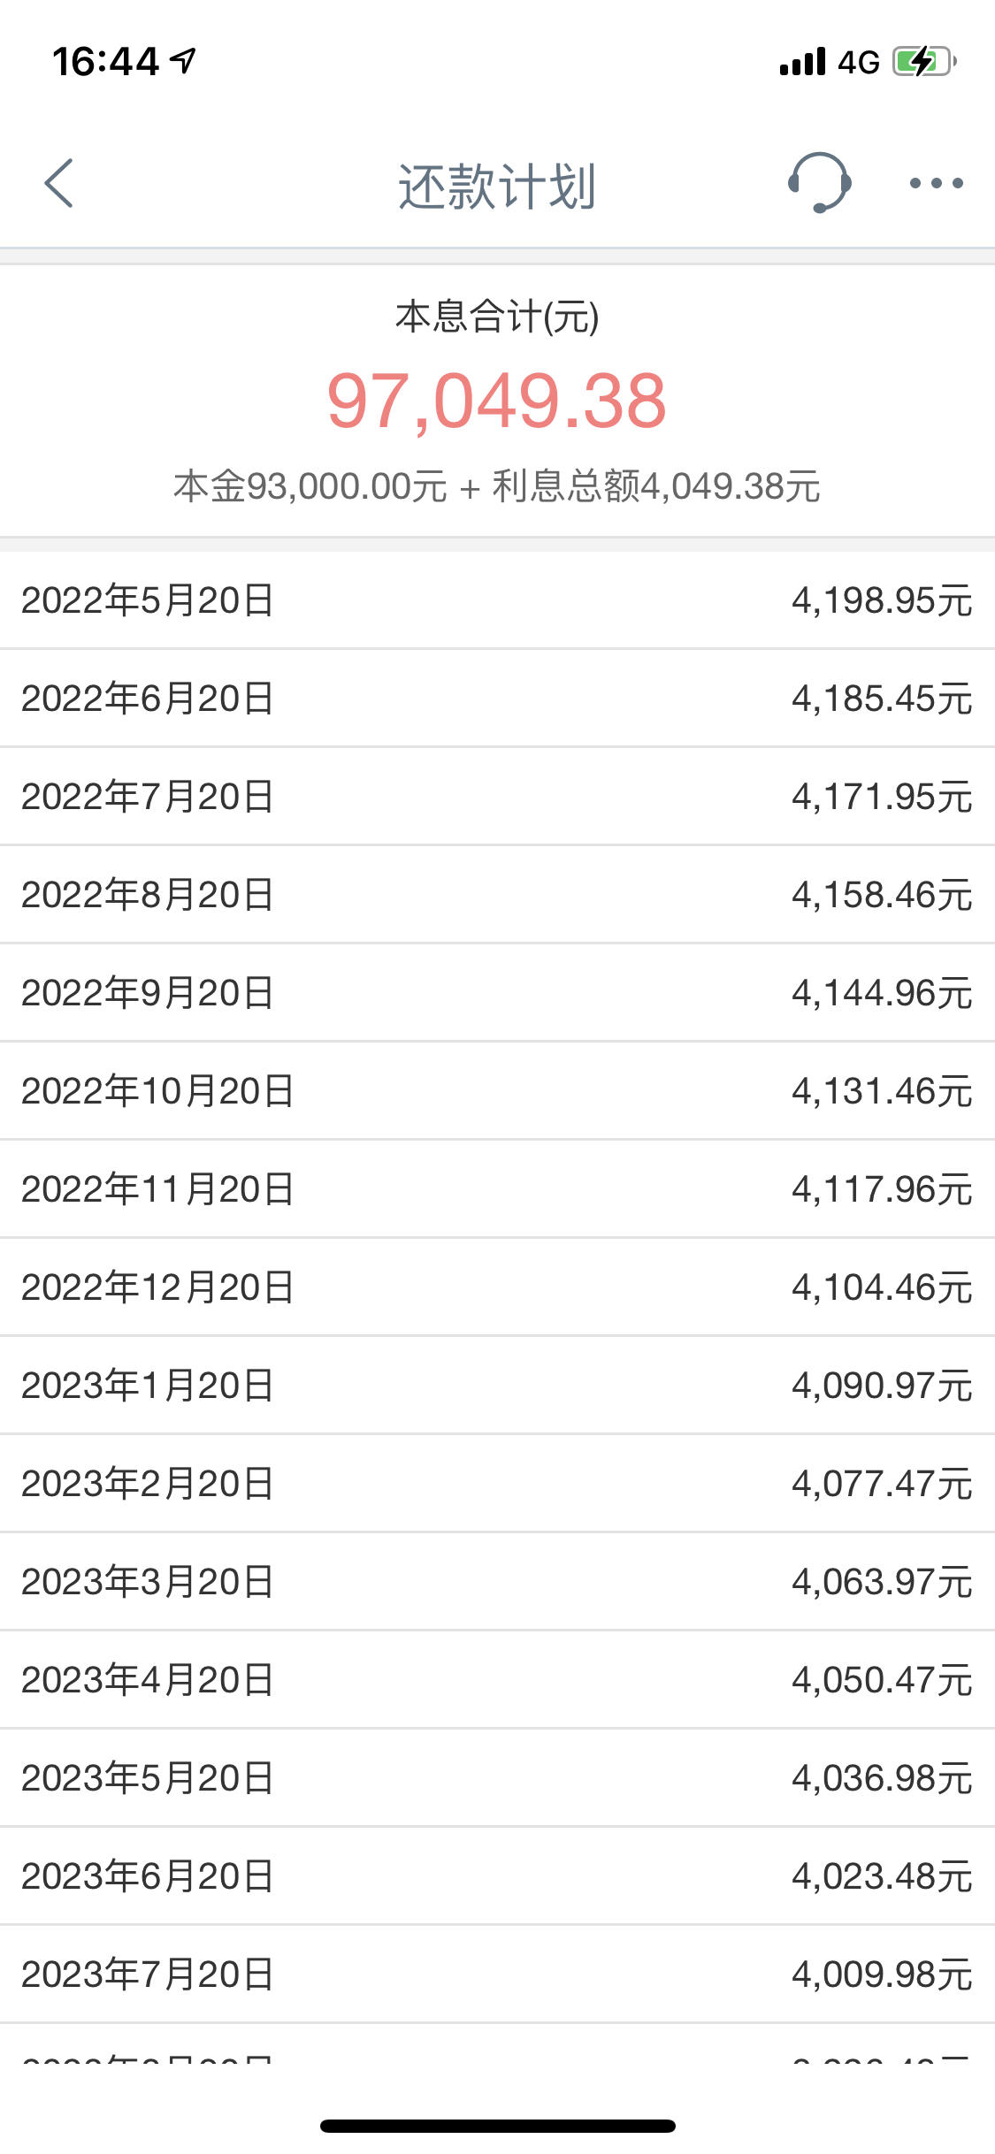Open the three-dot more menu
995x2154 pixels.
936,183
